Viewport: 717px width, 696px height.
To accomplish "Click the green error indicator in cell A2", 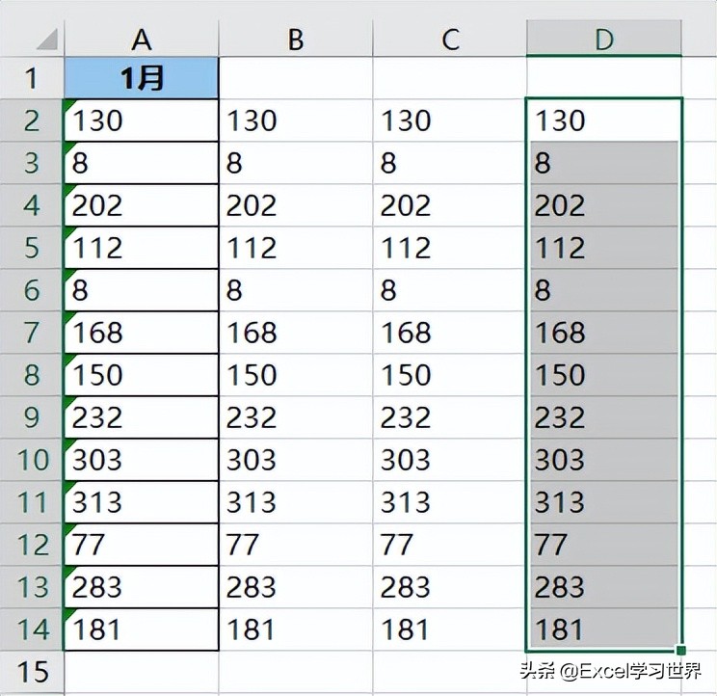I will click(69, 104).
